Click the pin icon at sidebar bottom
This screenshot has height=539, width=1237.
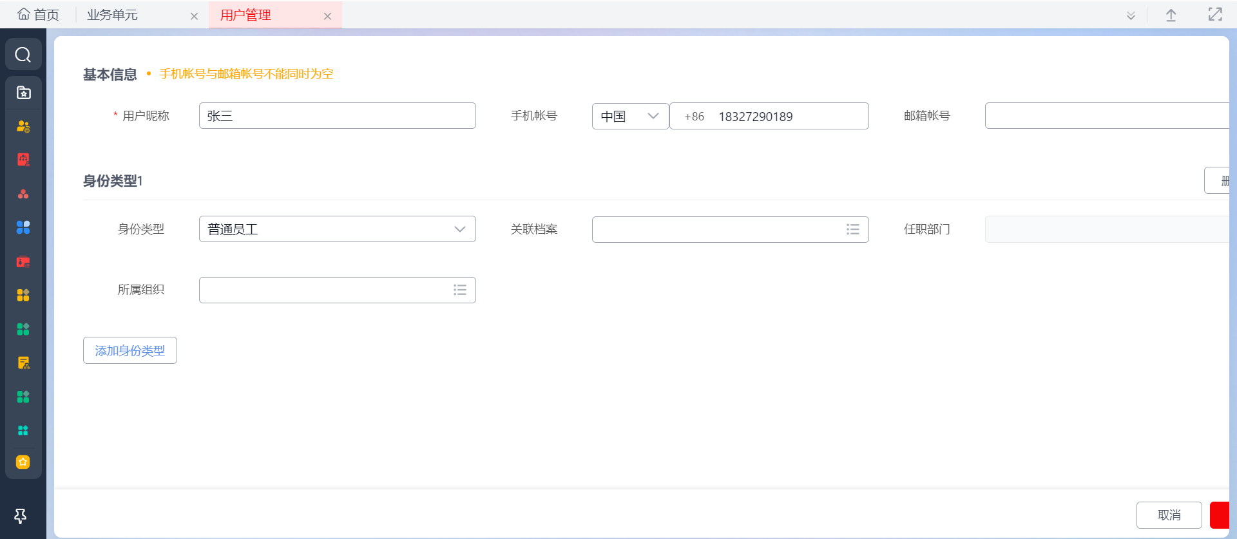(21, 516)
